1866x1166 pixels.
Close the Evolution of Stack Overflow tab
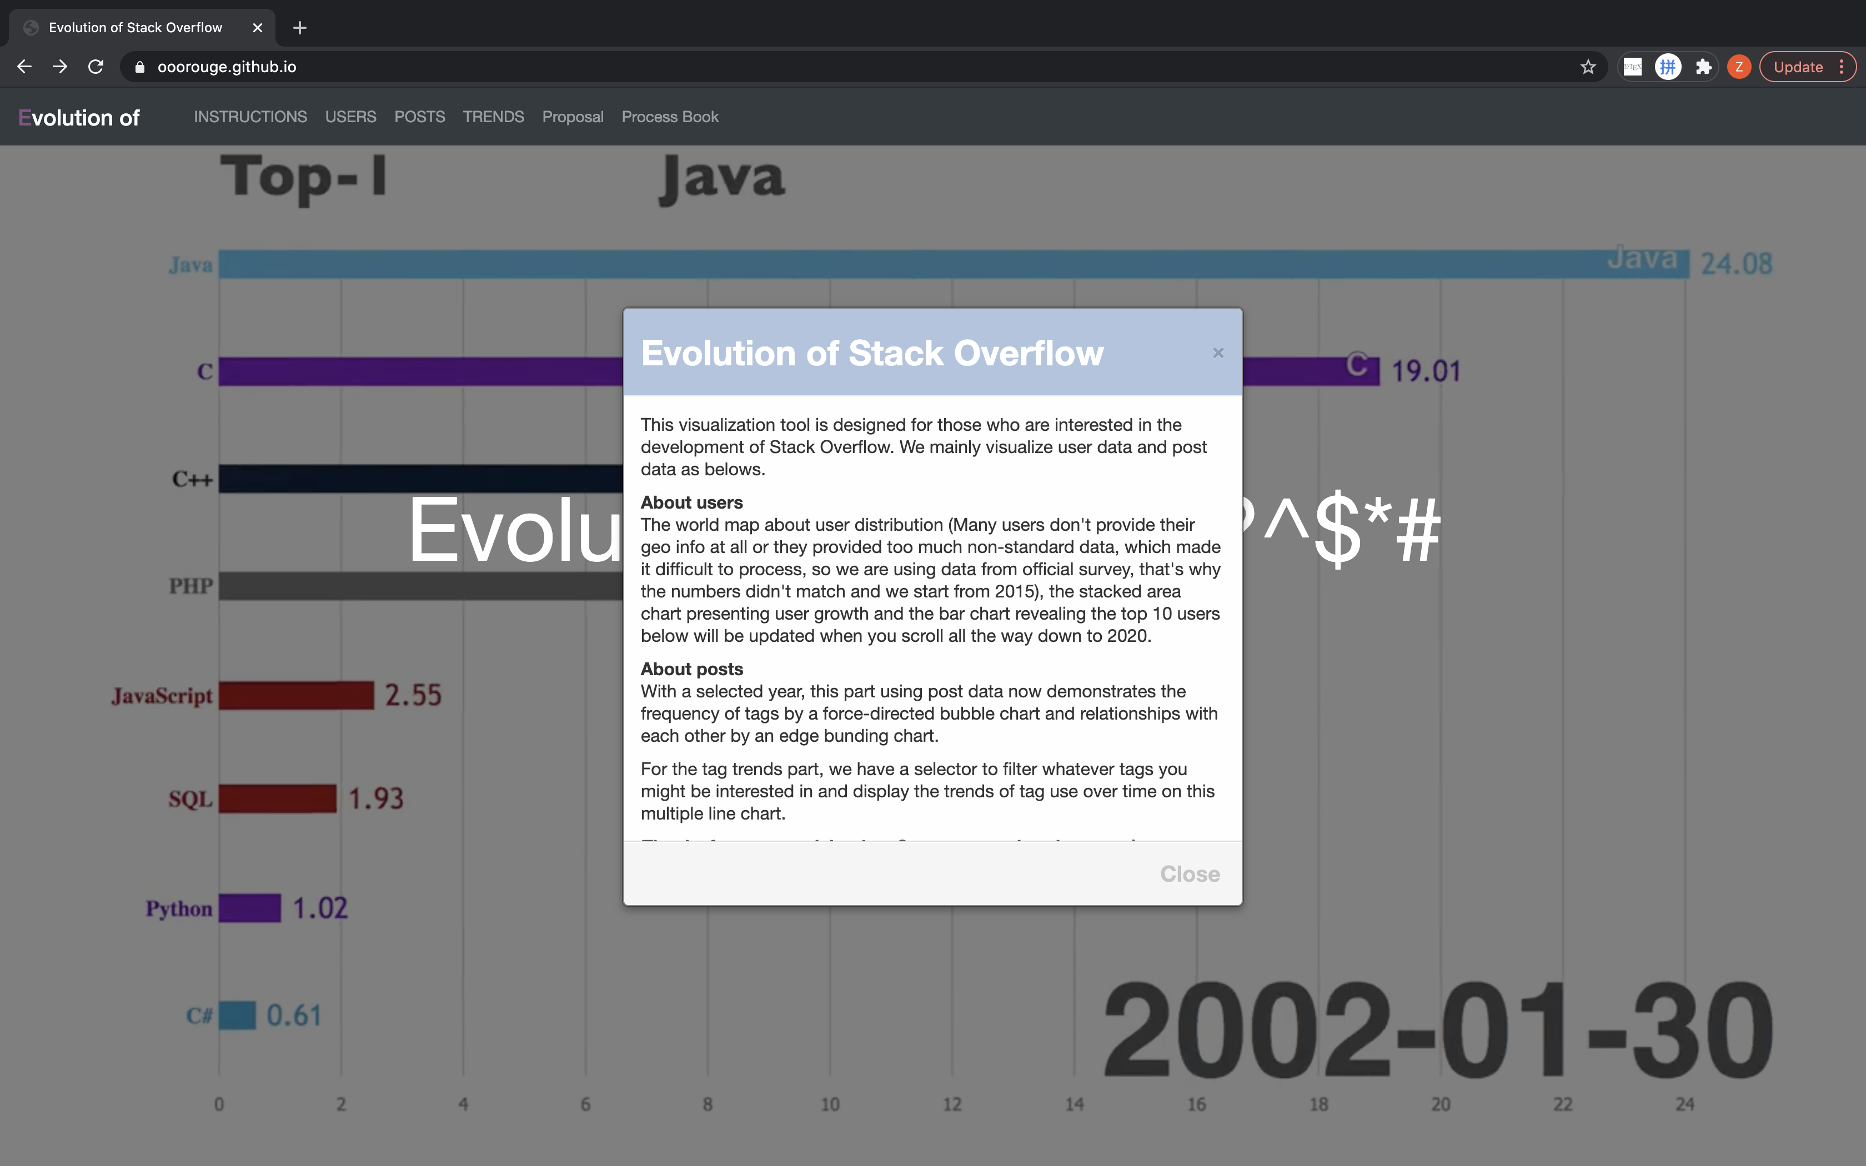click(x=258, y=28)
